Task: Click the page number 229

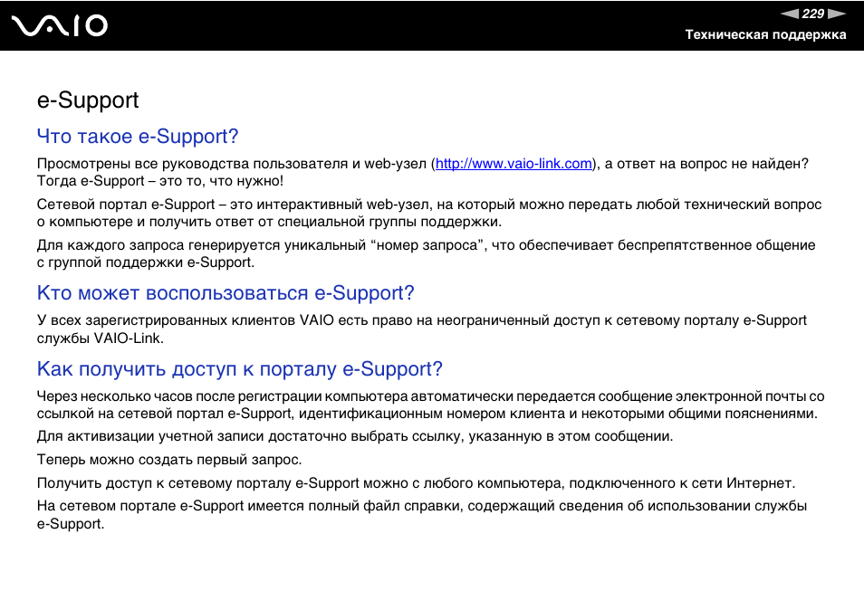Action: [x=812, y=13]
